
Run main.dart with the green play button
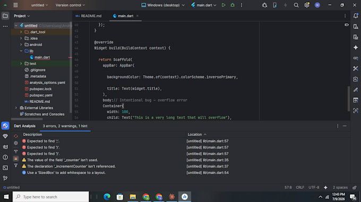(224, 5)
